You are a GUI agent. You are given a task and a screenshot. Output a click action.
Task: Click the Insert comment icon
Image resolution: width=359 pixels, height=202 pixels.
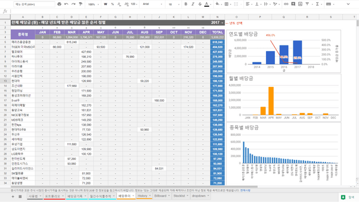click(x=293, y=4)
